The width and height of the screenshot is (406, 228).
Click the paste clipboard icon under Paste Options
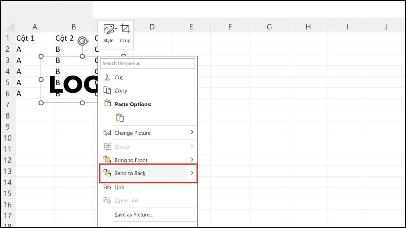(x=120, y=118)
